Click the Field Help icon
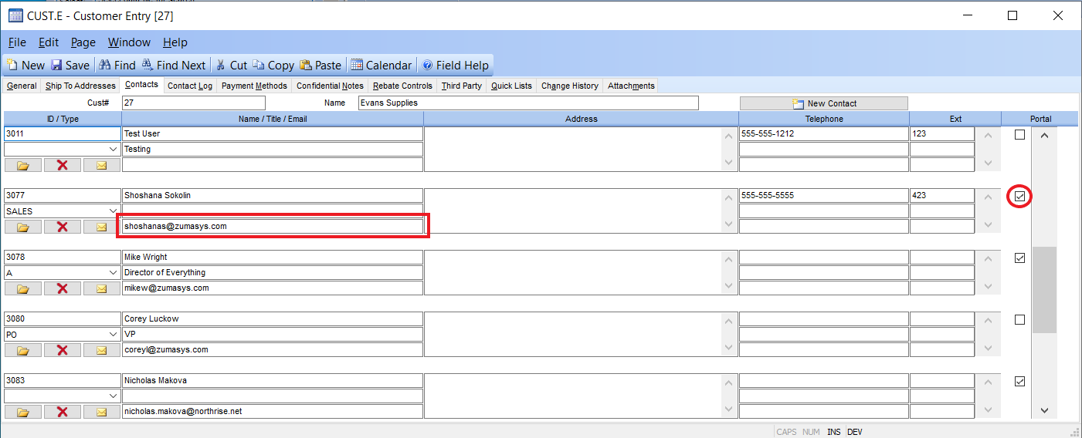 point(429,66)
